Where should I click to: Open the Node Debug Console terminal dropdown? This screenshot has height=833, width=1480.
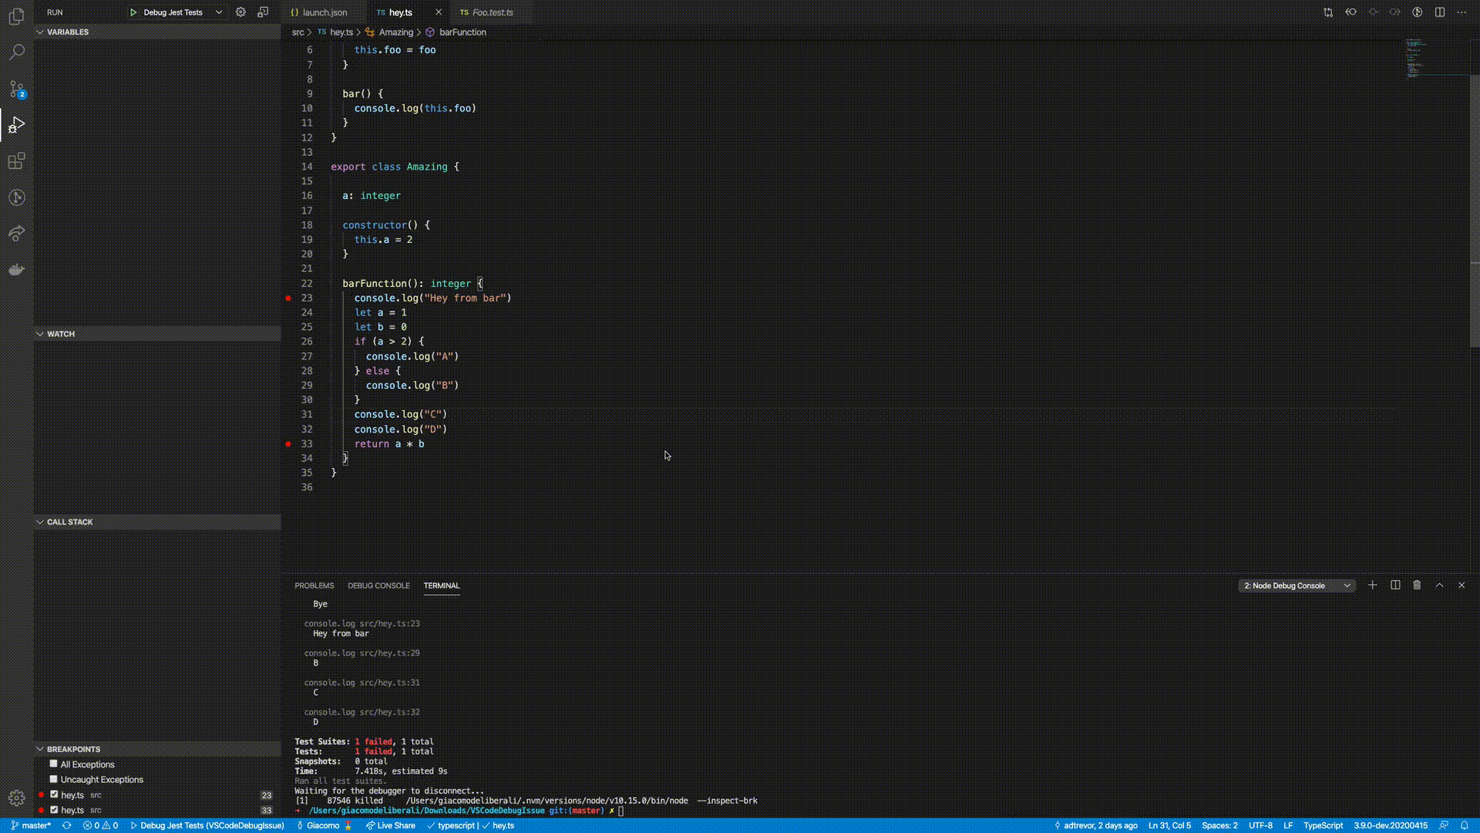[1297, 585]
